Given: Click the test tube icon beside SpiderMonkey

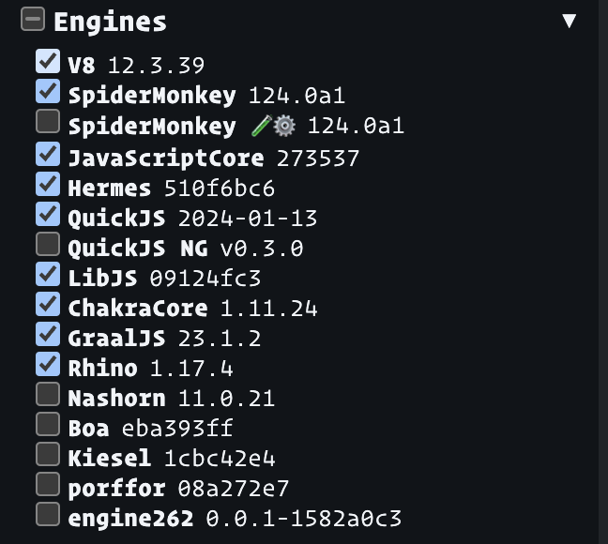Looking at the screenshot, I should [x=262, y=126].
